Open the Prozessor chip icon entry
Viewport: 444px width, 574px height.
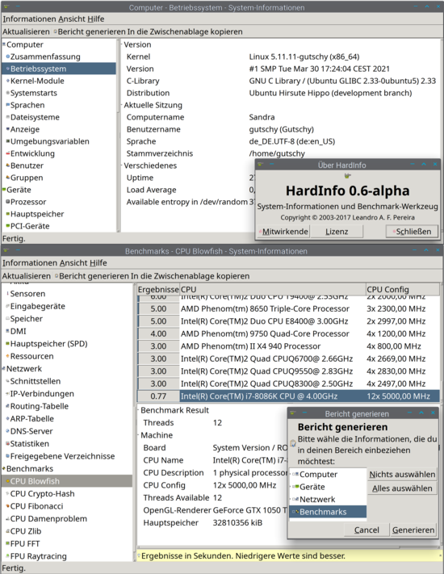(8, 201)
